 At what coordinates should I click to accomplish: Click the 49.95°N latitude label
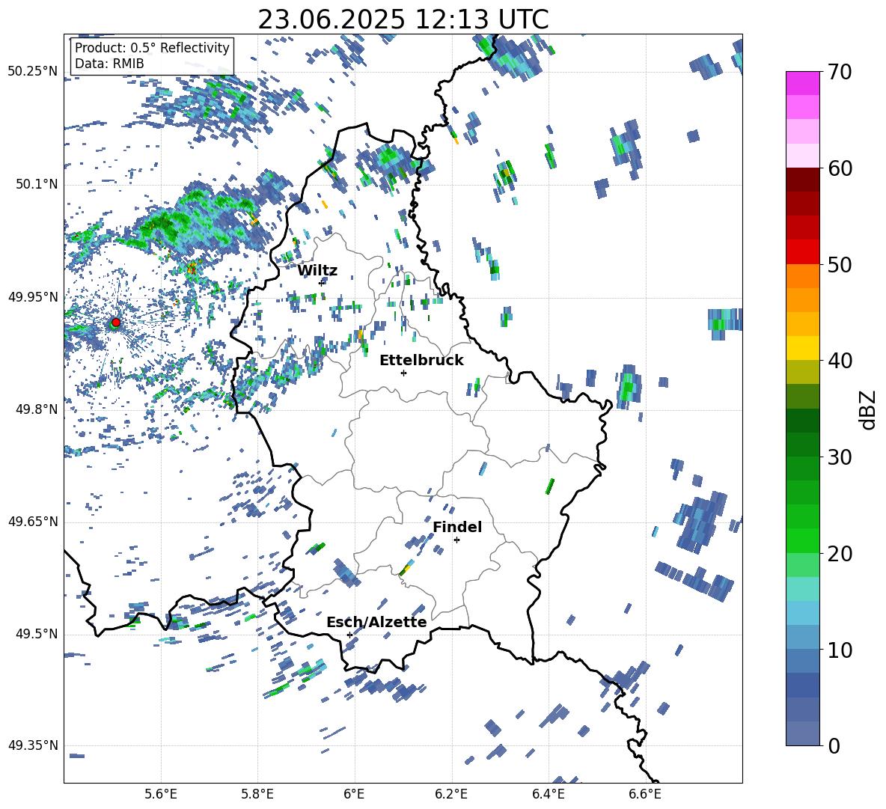33,297
